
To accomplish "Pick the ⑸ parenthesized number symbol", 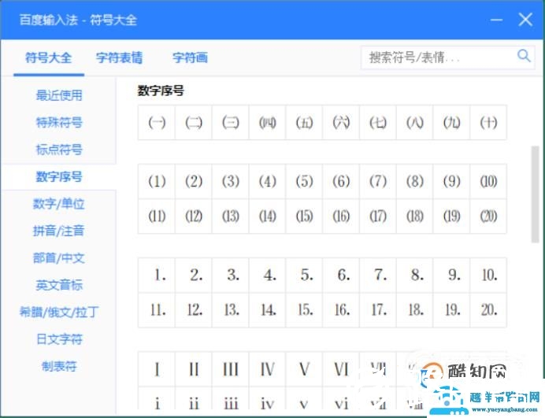I will tap(304, 181).
